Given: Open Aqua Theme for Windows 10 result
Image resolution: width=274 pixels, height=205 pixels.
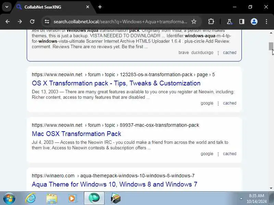Looking at the screenshot, I should pyautogui.click(x=114, y=184).
